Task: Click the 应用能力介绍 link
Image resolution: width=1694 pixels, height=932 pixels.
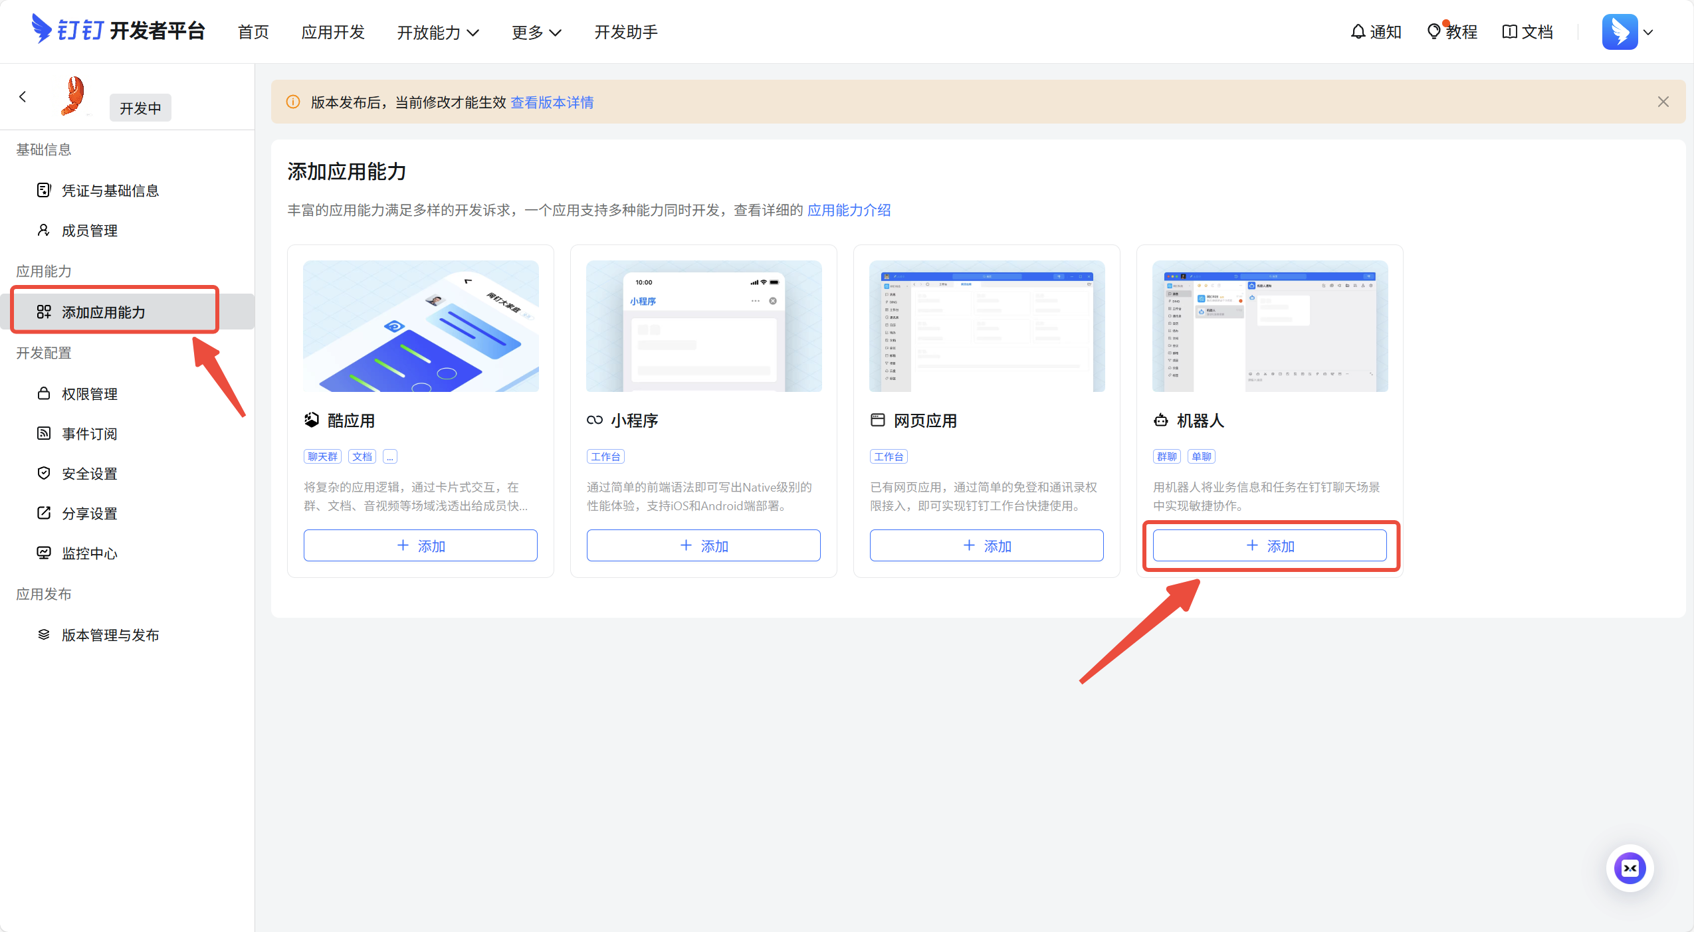Action: tap(849, 210)
